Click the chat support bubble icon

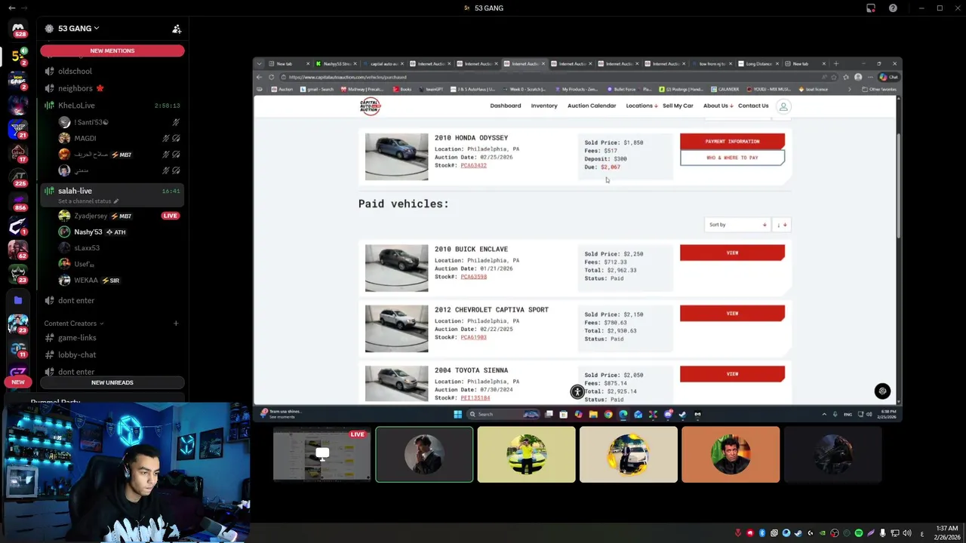[882, 391]
